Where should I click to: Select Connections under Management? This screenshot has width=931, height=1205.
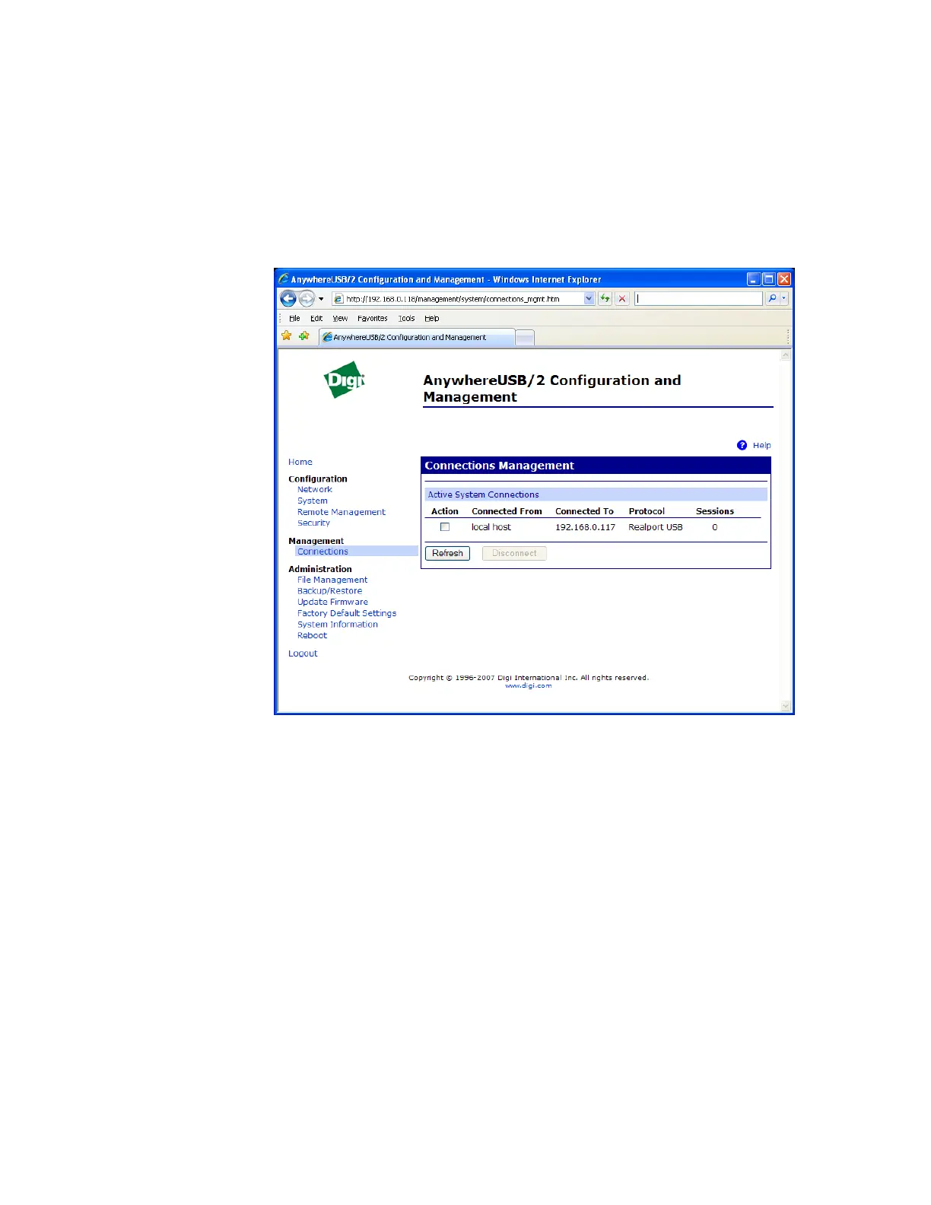click(323, 552)
